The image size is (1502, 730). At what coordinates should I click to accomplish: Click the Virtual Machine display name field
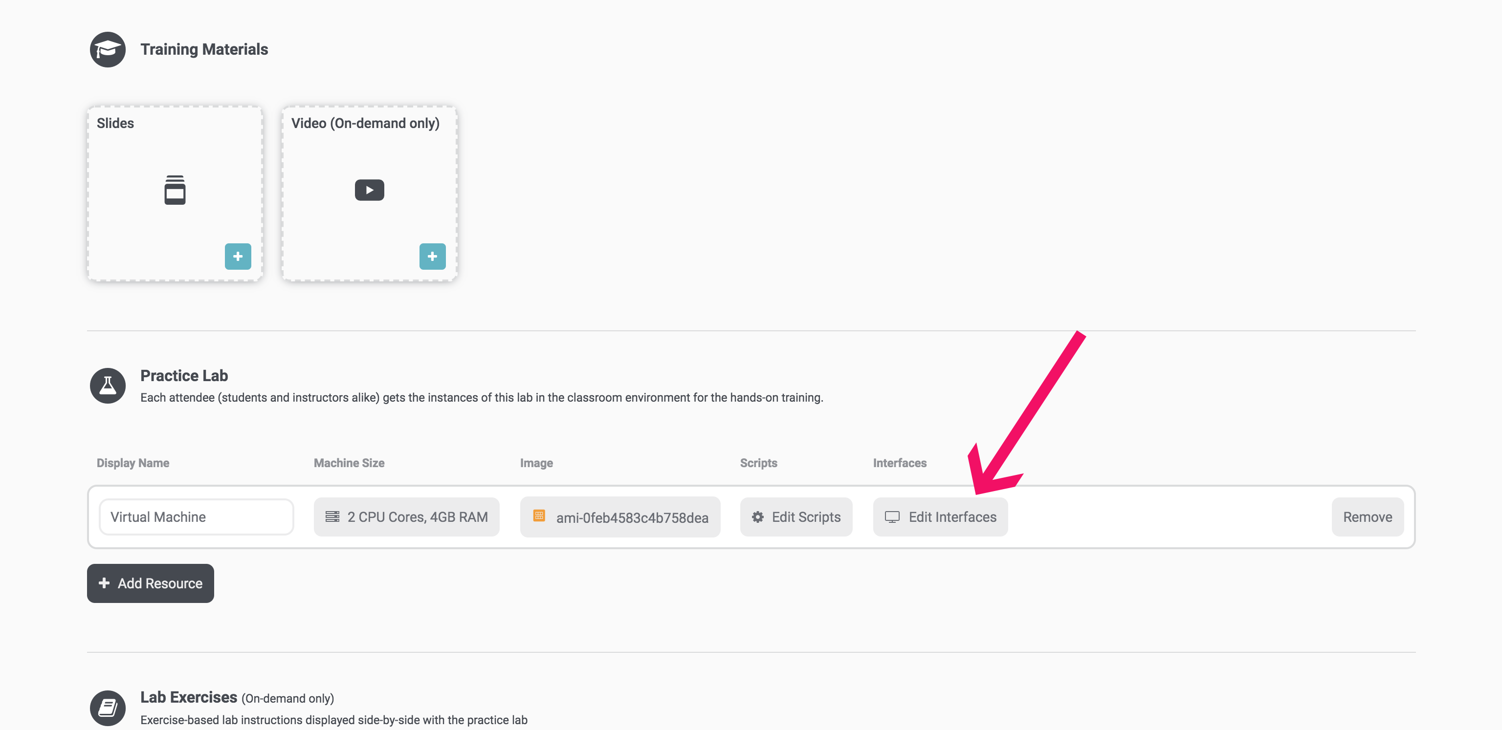196,517
